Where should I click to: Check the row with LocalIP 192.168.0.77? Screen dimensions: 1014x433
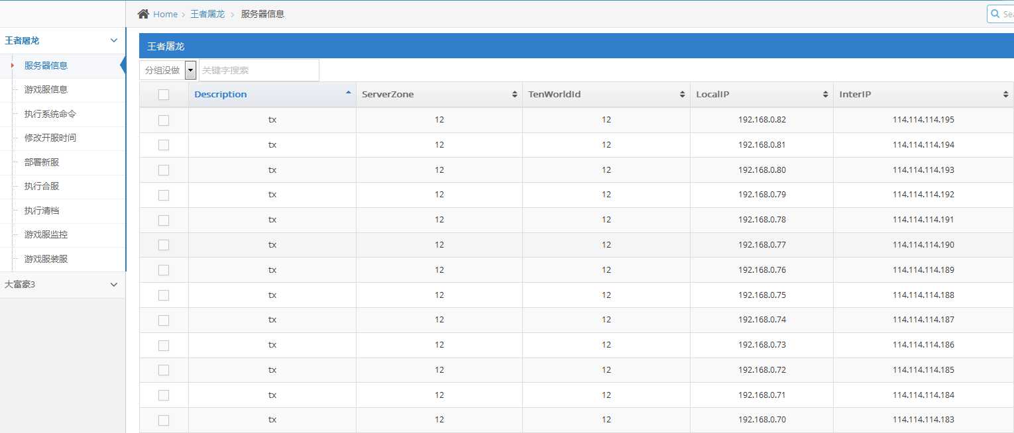point(164,245)
